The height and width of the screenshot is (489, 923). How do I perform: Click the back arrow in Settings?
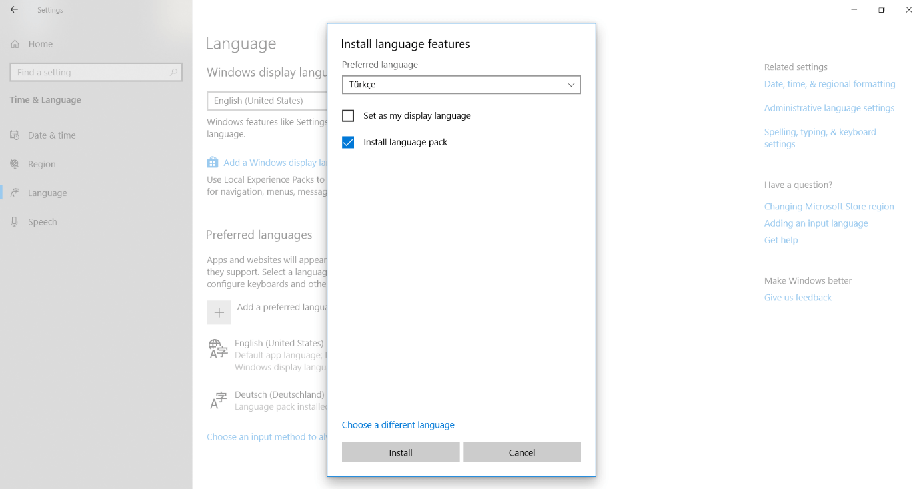(x=14, y=10)
